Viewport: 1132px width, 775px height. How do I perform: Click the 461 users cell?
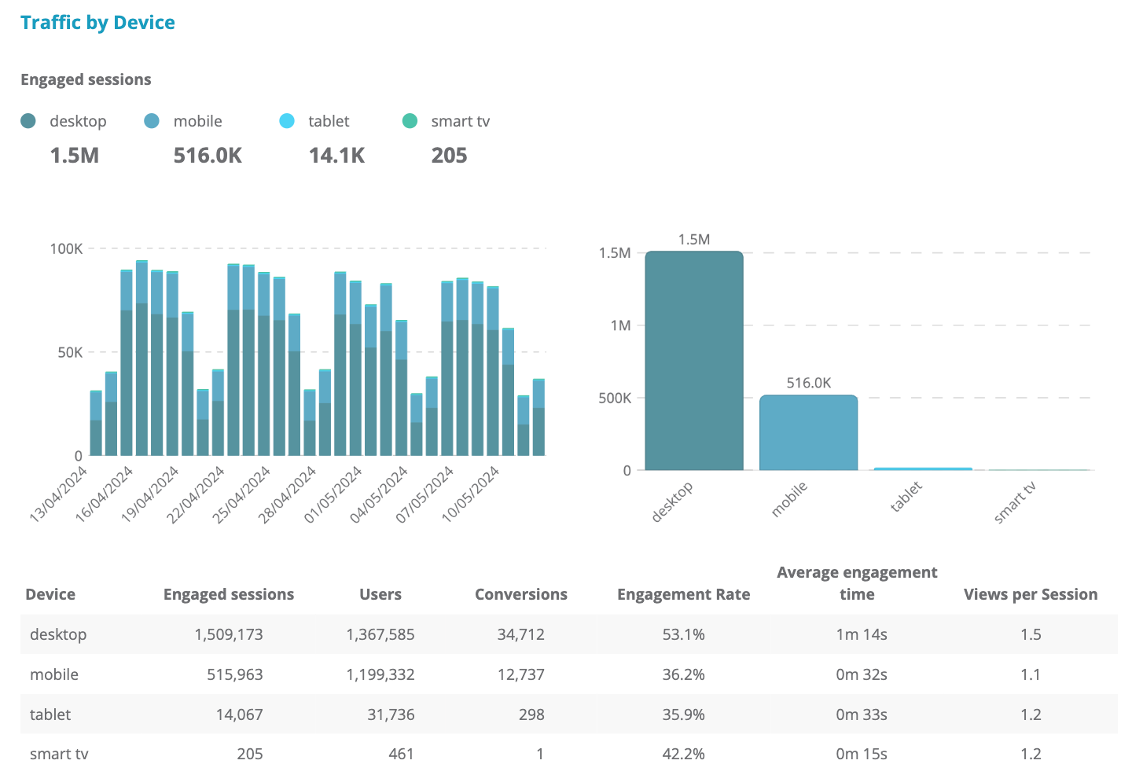[x=401, y=754]
